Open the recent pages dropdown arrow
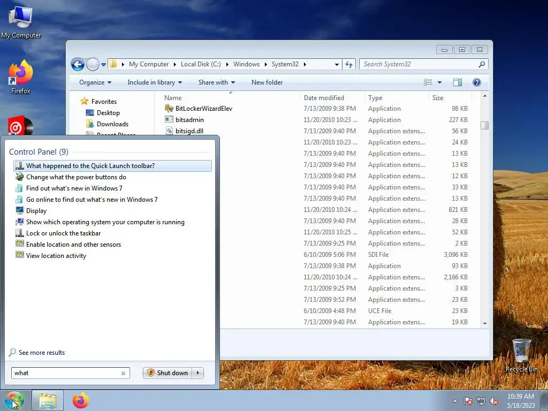The height and width of the screenshot is (411, 548). 103,65
